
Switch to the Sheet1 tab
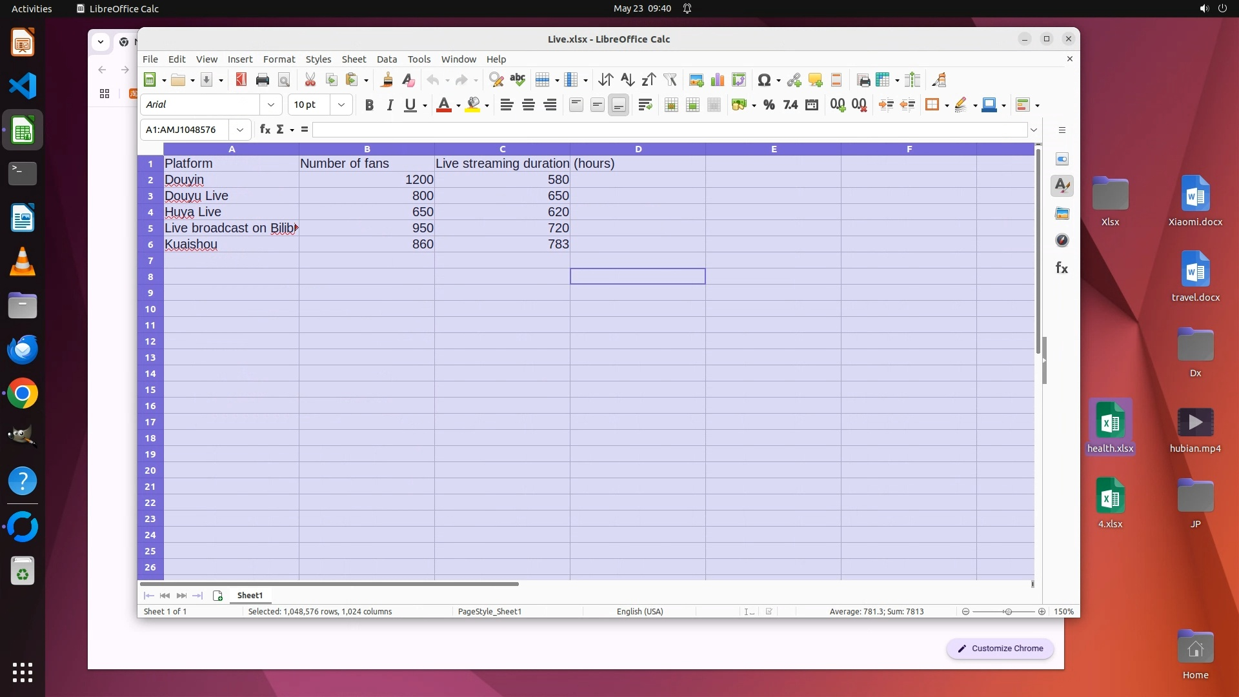click(250, 595)
